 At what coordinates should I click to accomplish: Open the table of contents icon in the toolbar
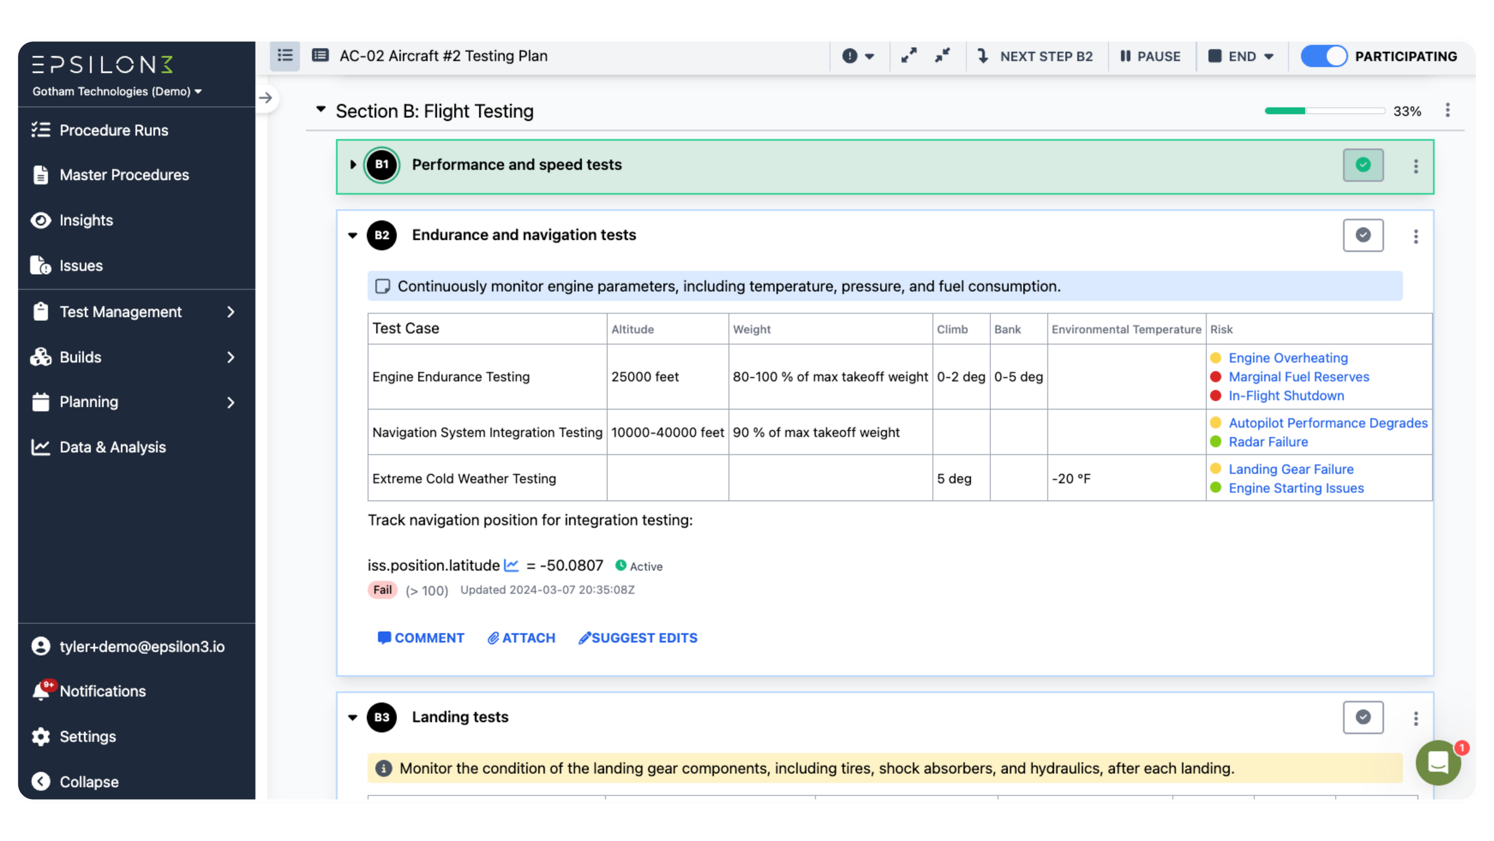[x=284, y=56]
